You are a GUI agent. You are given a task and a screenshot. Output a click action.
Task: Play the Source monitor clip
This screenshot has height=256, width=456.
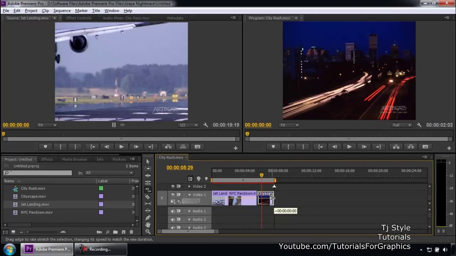tap(121, 146)
